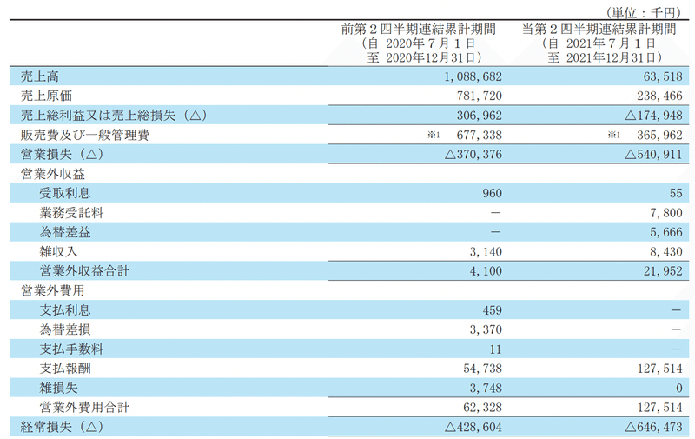The height and width of the screenshot is (439, 695).
Task: Select the 受取利息 row label
Action: coord(65,193)
